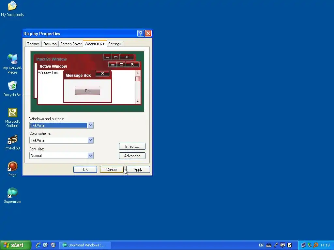Click the clock showing 14:19
Image resolution: width=334 pixels, height=250 pixels.
(325, 245)
